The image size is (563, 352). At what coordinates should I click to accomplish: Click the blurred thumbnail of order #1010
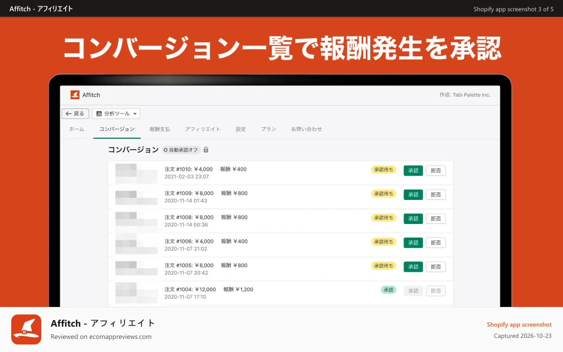[137, 173]
